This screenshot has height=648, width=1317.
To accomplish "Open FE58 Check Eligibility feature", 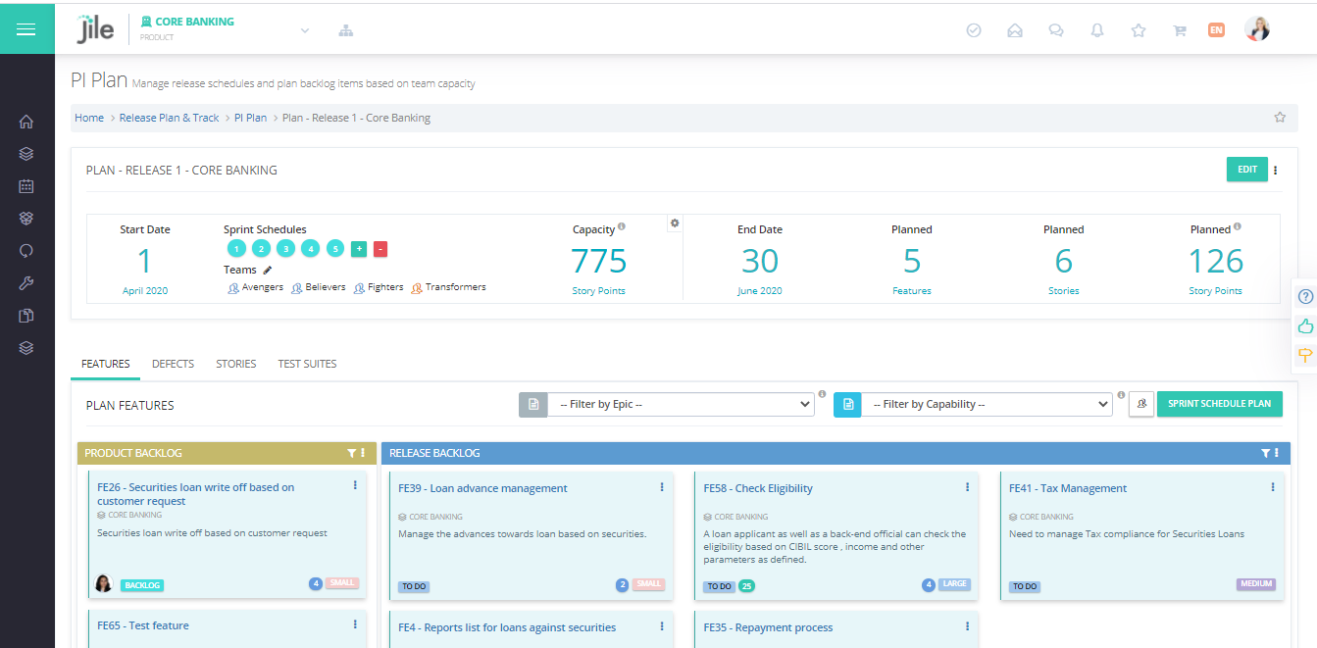I will (x=758, y=488).
